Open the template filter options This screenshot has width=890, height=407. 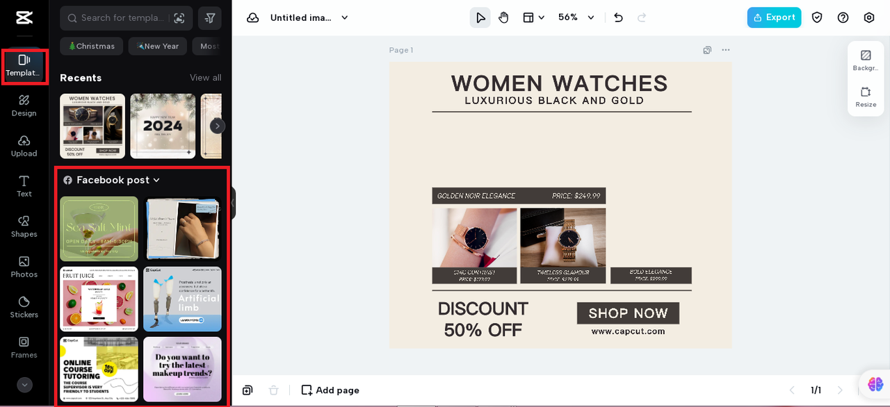pos(209,18)
